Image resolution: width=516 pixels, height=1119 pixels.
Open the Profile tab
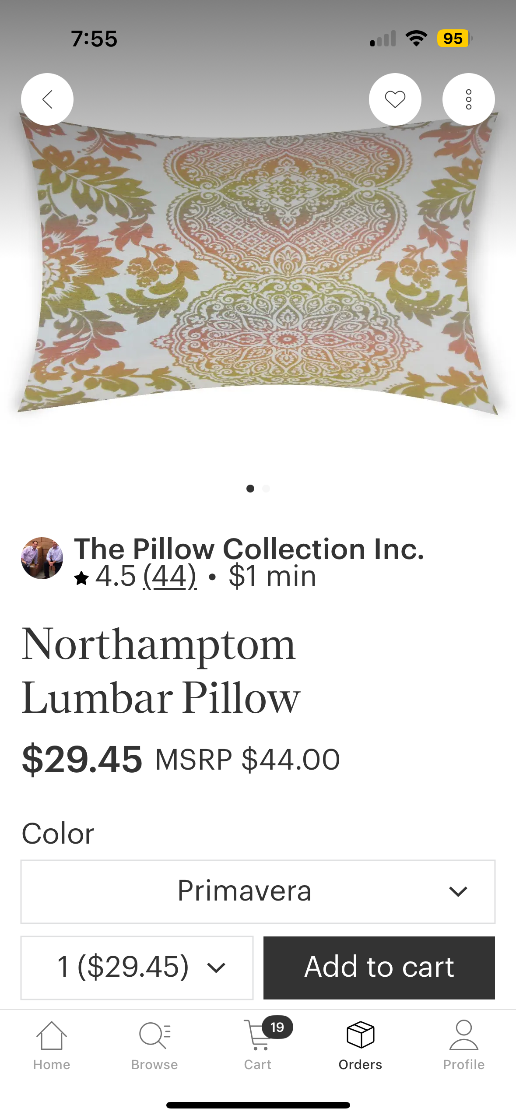click(x=463, y=1045)
